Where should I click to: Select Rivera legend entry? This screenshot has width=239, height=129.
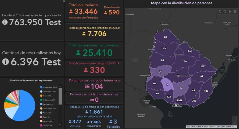(47, 96)
